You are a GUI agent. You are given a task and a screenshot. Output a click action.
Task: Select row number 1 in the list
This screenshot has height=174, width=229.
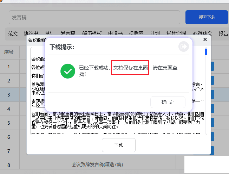9,66
